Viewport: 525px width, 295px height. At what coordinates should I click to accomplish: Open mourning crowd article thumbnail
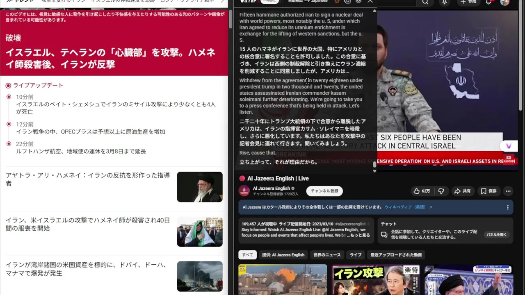point(200,231)
